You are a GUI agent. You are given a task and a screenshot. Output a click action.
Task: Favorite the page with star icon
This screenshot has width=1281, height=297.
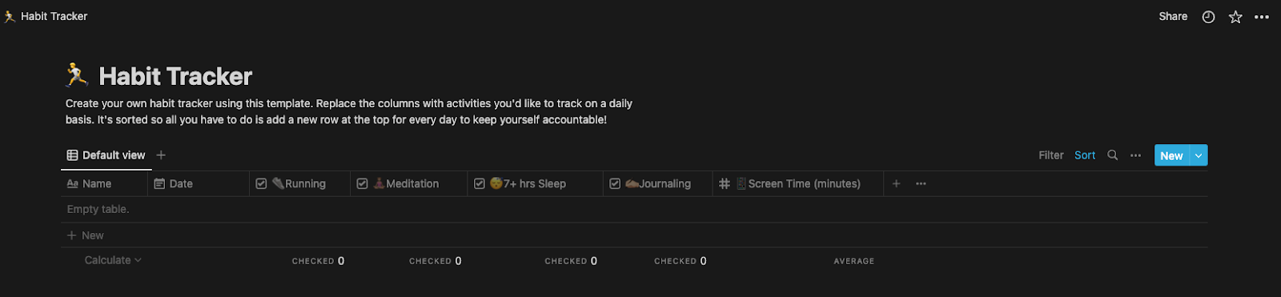[1235, 17]
